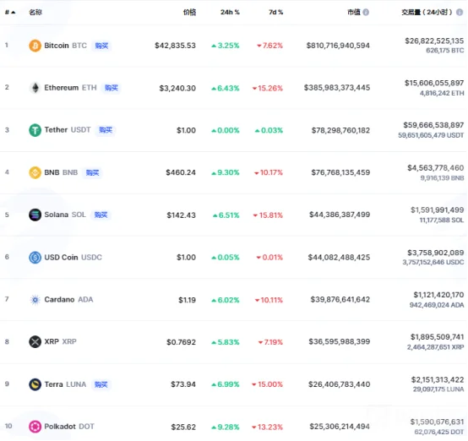Click the Terra LUNA logo icon
The image size is (468, 441).
pyautogui.click(x=35, y=384)
